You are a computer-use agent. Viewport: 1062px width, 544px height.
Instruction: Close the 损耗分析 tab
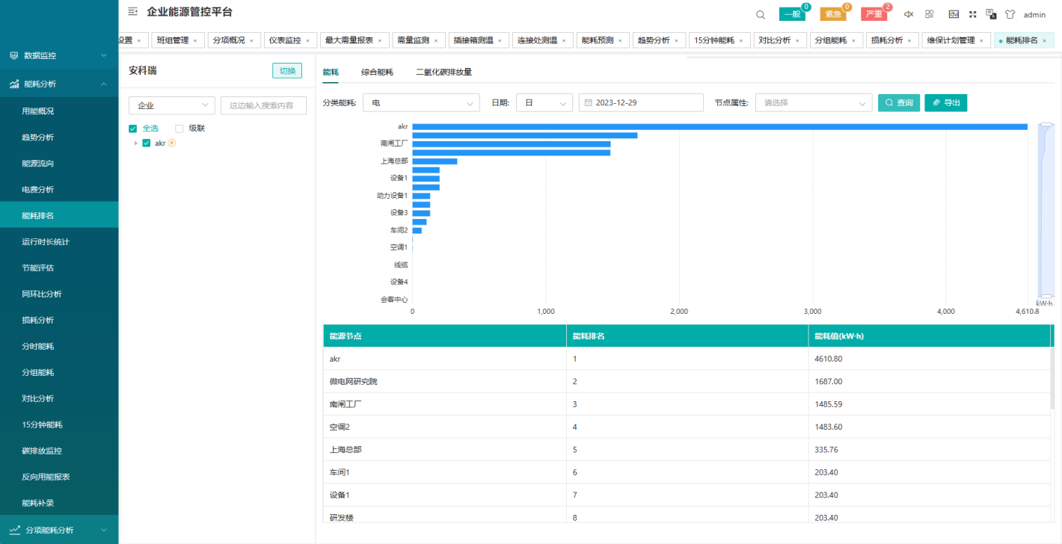[x=909, y=40]
